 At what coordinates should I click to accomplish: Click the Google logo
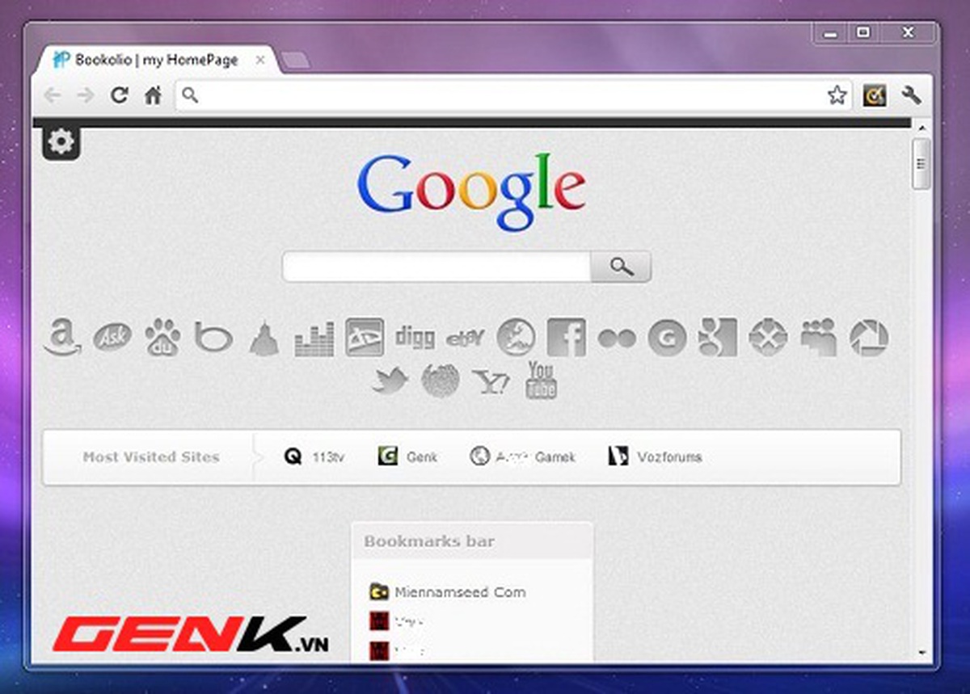pyautogui.click(x=471, y=192)
